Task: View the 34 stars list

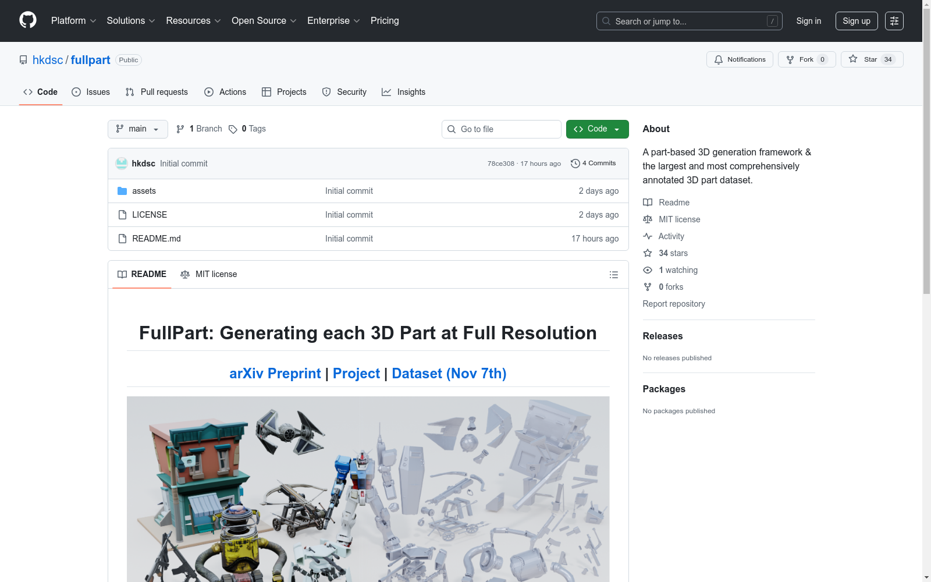Action: 666,253
